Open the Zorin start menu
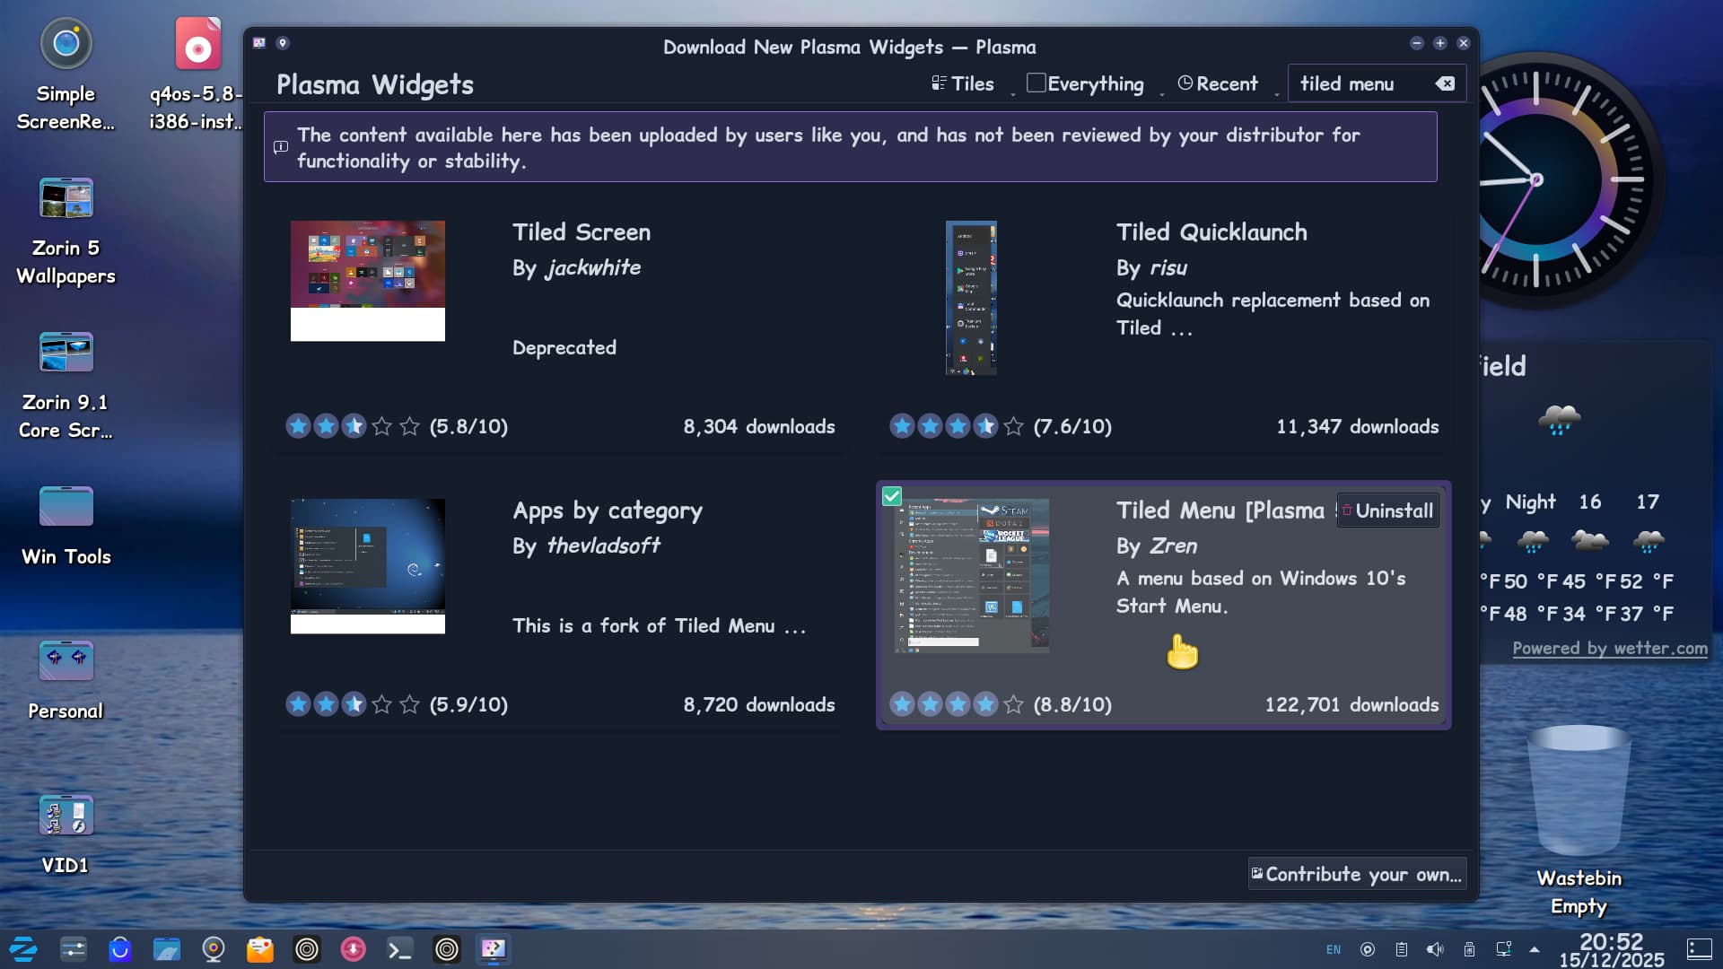The image size is (1723, 969). click(23, 948)
